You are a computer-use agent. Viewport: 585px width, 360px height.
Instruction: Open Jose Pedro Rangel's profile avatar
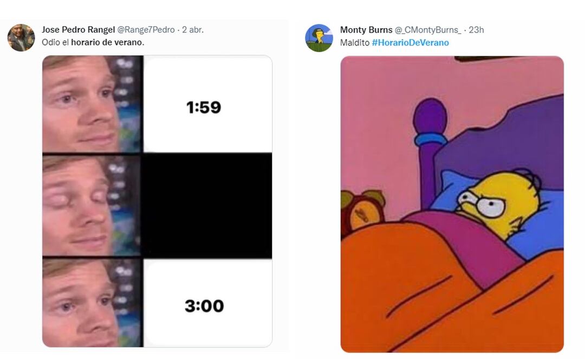(x=21, y=38)
